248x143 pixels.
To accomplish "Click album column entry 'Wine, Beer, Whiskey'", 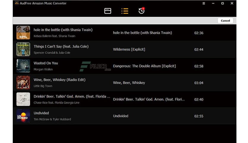I will point(129,83).
